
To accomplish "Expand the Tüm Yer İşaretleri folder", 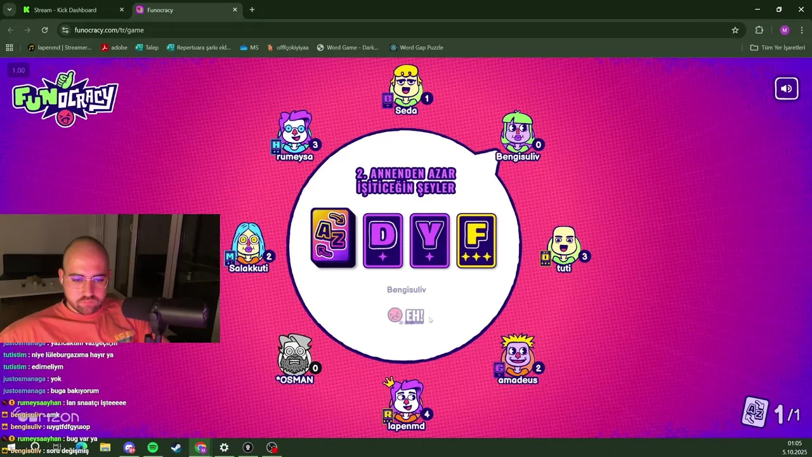I will coord(777,48).
